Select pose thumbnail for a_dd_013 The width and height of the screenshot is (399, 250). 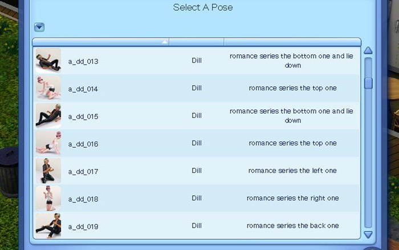click(x=48, y=61)
